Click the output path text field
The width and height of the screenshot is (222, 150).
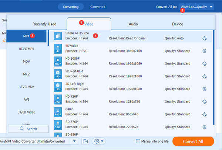35,141
